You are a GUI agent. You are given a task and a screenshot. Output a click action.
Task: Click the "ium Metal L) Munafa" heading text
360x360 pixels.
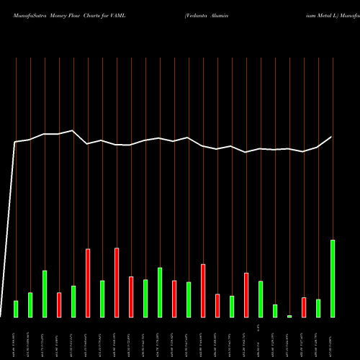[x=333, y=16]
